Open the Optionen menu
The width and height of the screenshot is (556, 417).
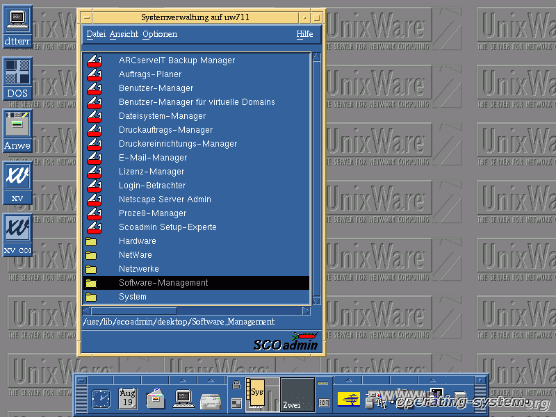tap(160, 34)
